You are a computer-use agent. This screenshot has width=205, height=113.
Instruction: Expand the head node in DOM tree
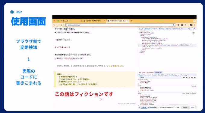point(140,34)
